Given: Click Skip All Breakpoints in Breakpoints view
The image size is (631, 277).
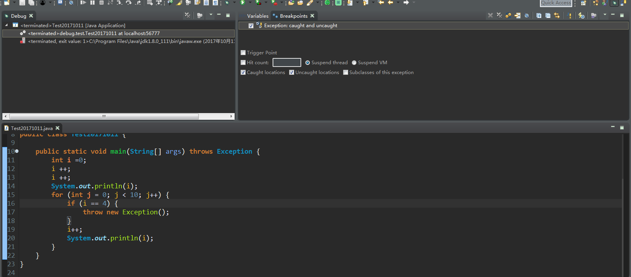Looking at the screenshot, I should [x=526, y=15].
